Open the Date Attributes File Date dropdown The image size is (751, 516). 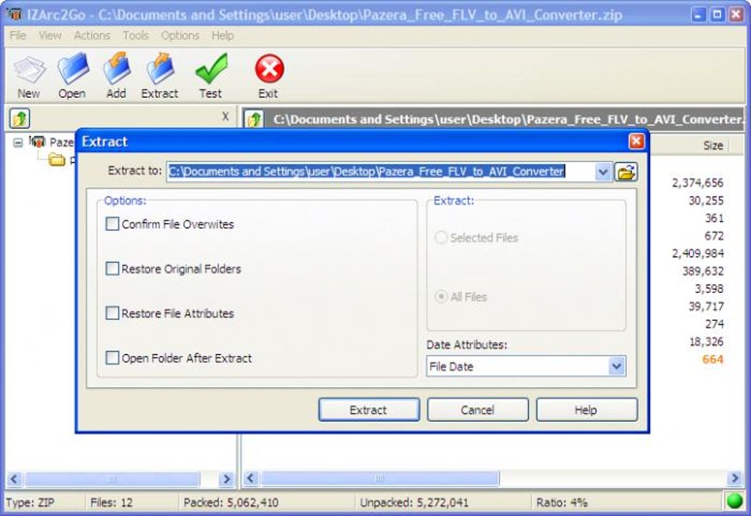click(x=616, y=366)
